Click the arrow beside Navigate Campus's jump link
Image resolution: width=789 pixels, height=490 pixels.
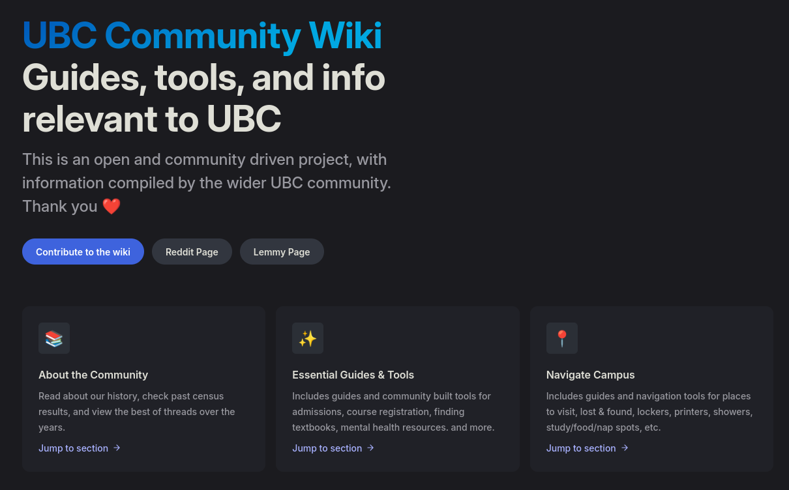tap(625, 448)
